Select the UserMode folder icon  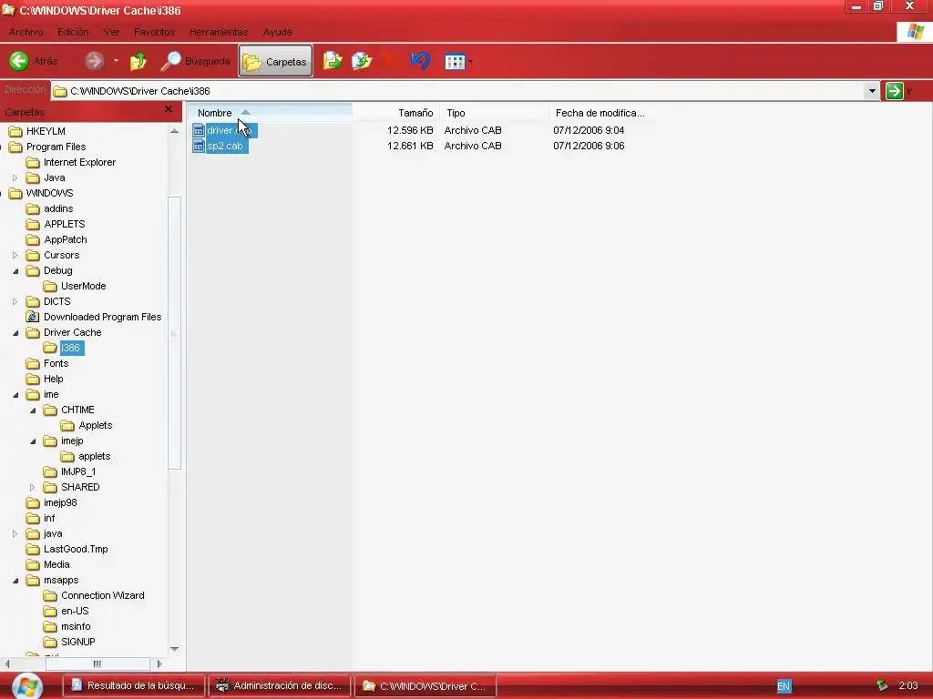[x=50, y=286]
